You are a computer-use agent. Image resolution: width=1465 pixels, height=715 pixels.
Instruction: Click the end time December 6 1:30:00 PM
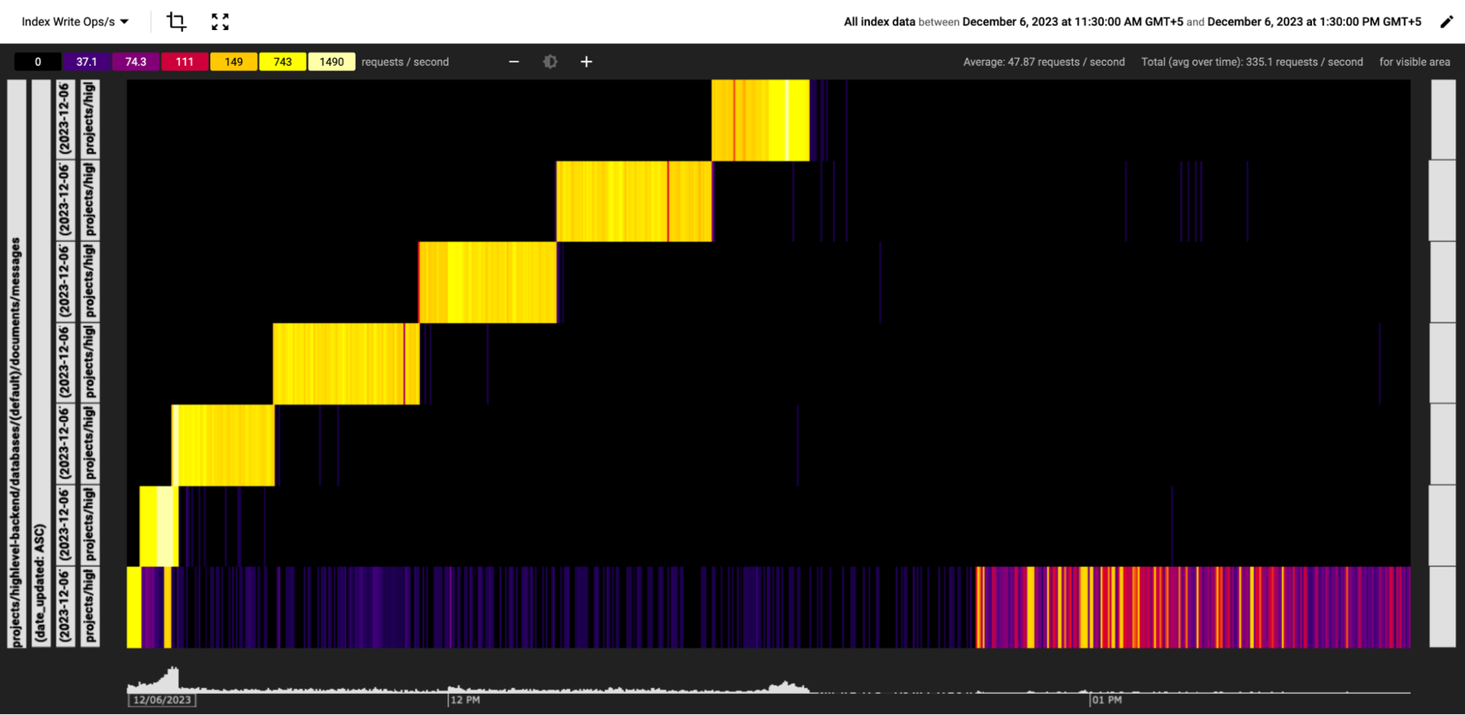click(1314, 22)
